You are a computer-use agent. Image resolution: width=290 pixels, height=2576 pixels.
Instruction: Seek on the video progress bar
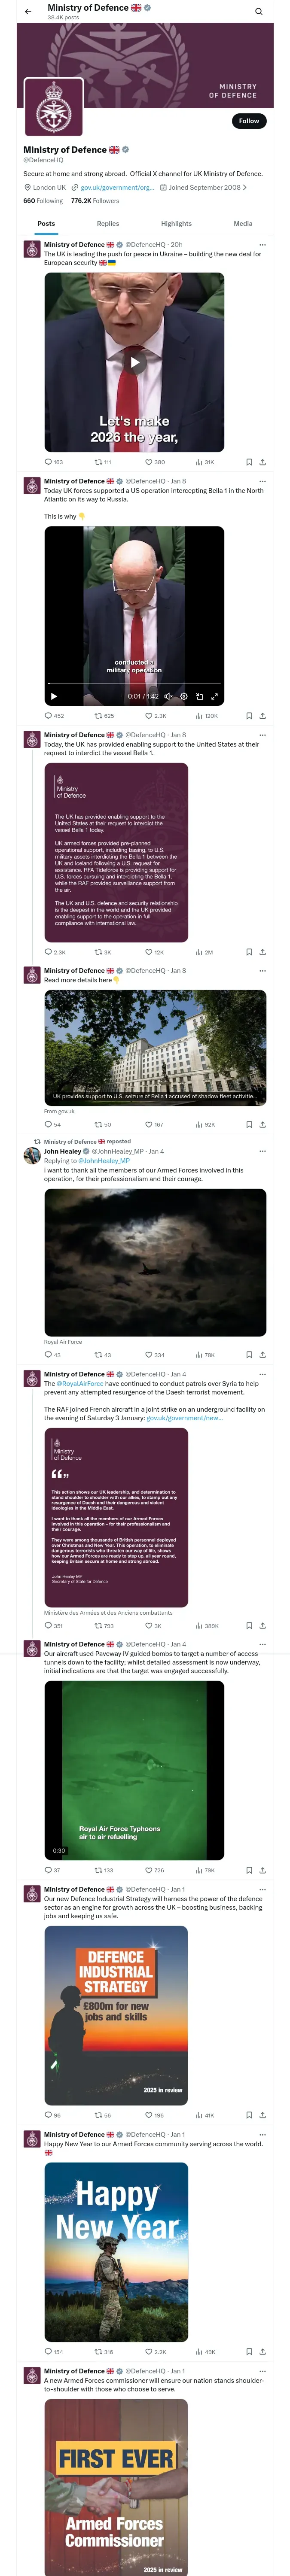tap(134, 684)
